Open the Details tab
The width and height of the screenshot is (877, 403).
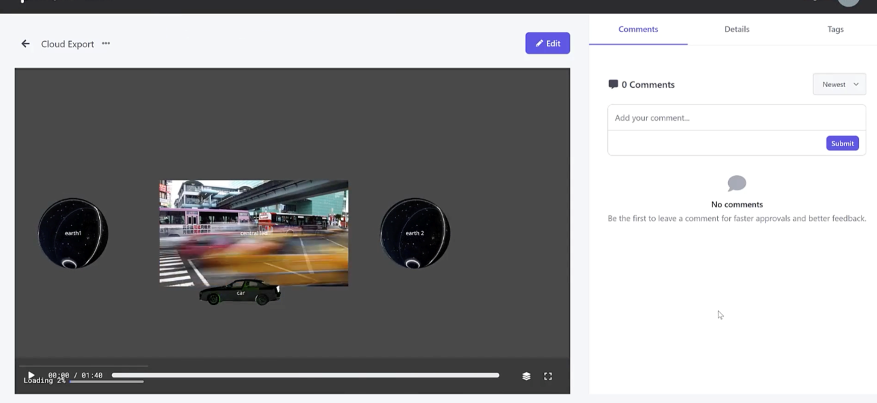[736, 29]
